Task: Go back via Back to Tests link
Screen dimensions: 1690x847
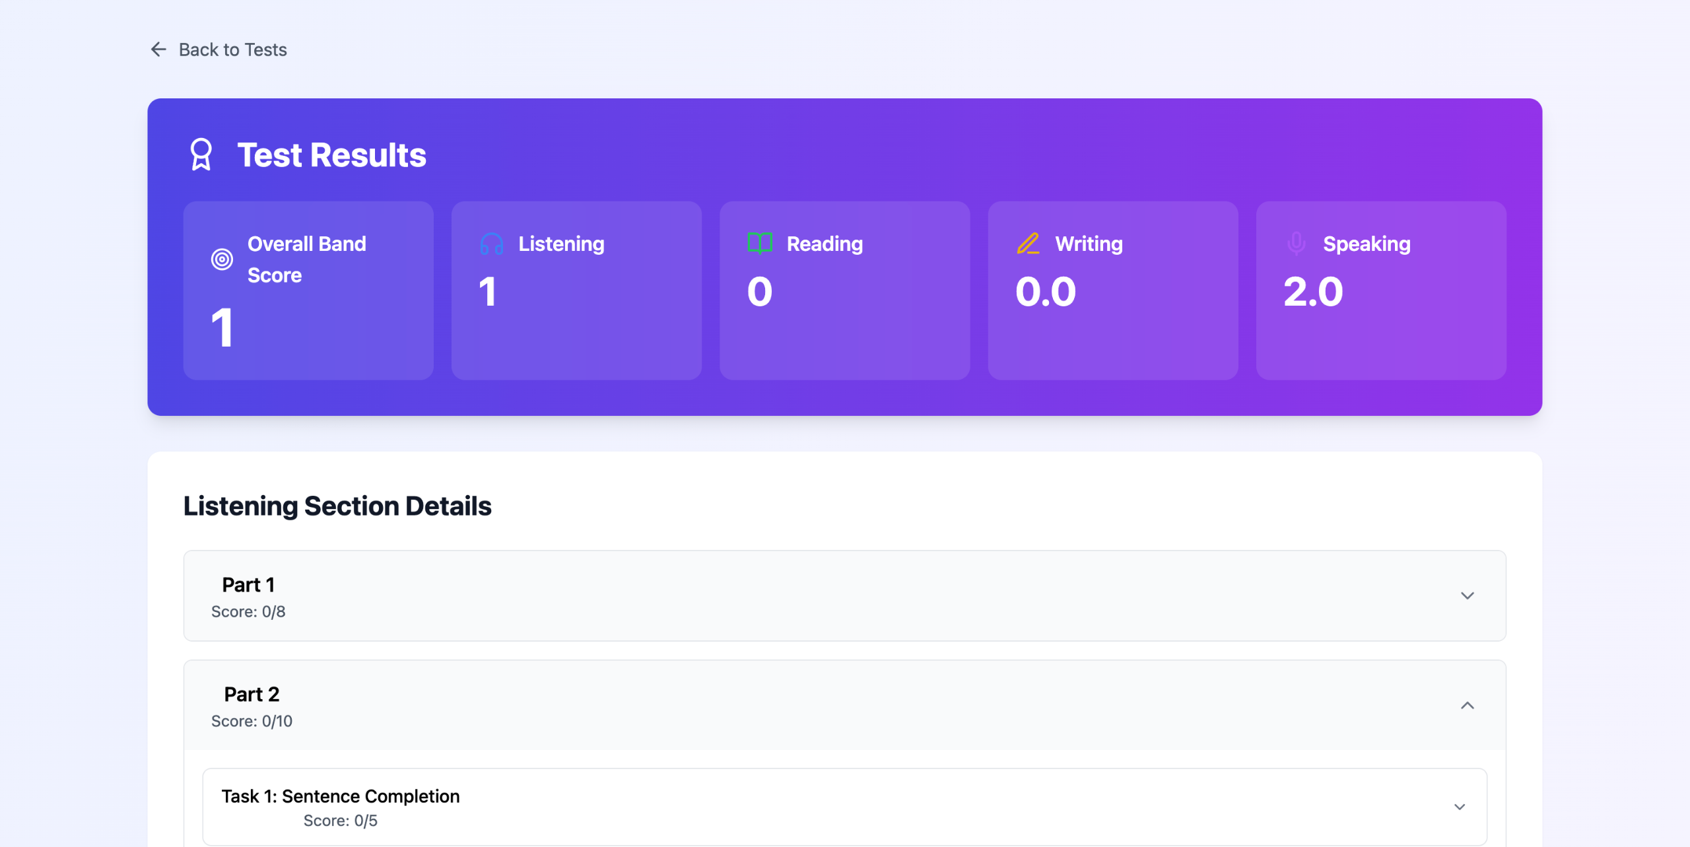Action: 219,50
